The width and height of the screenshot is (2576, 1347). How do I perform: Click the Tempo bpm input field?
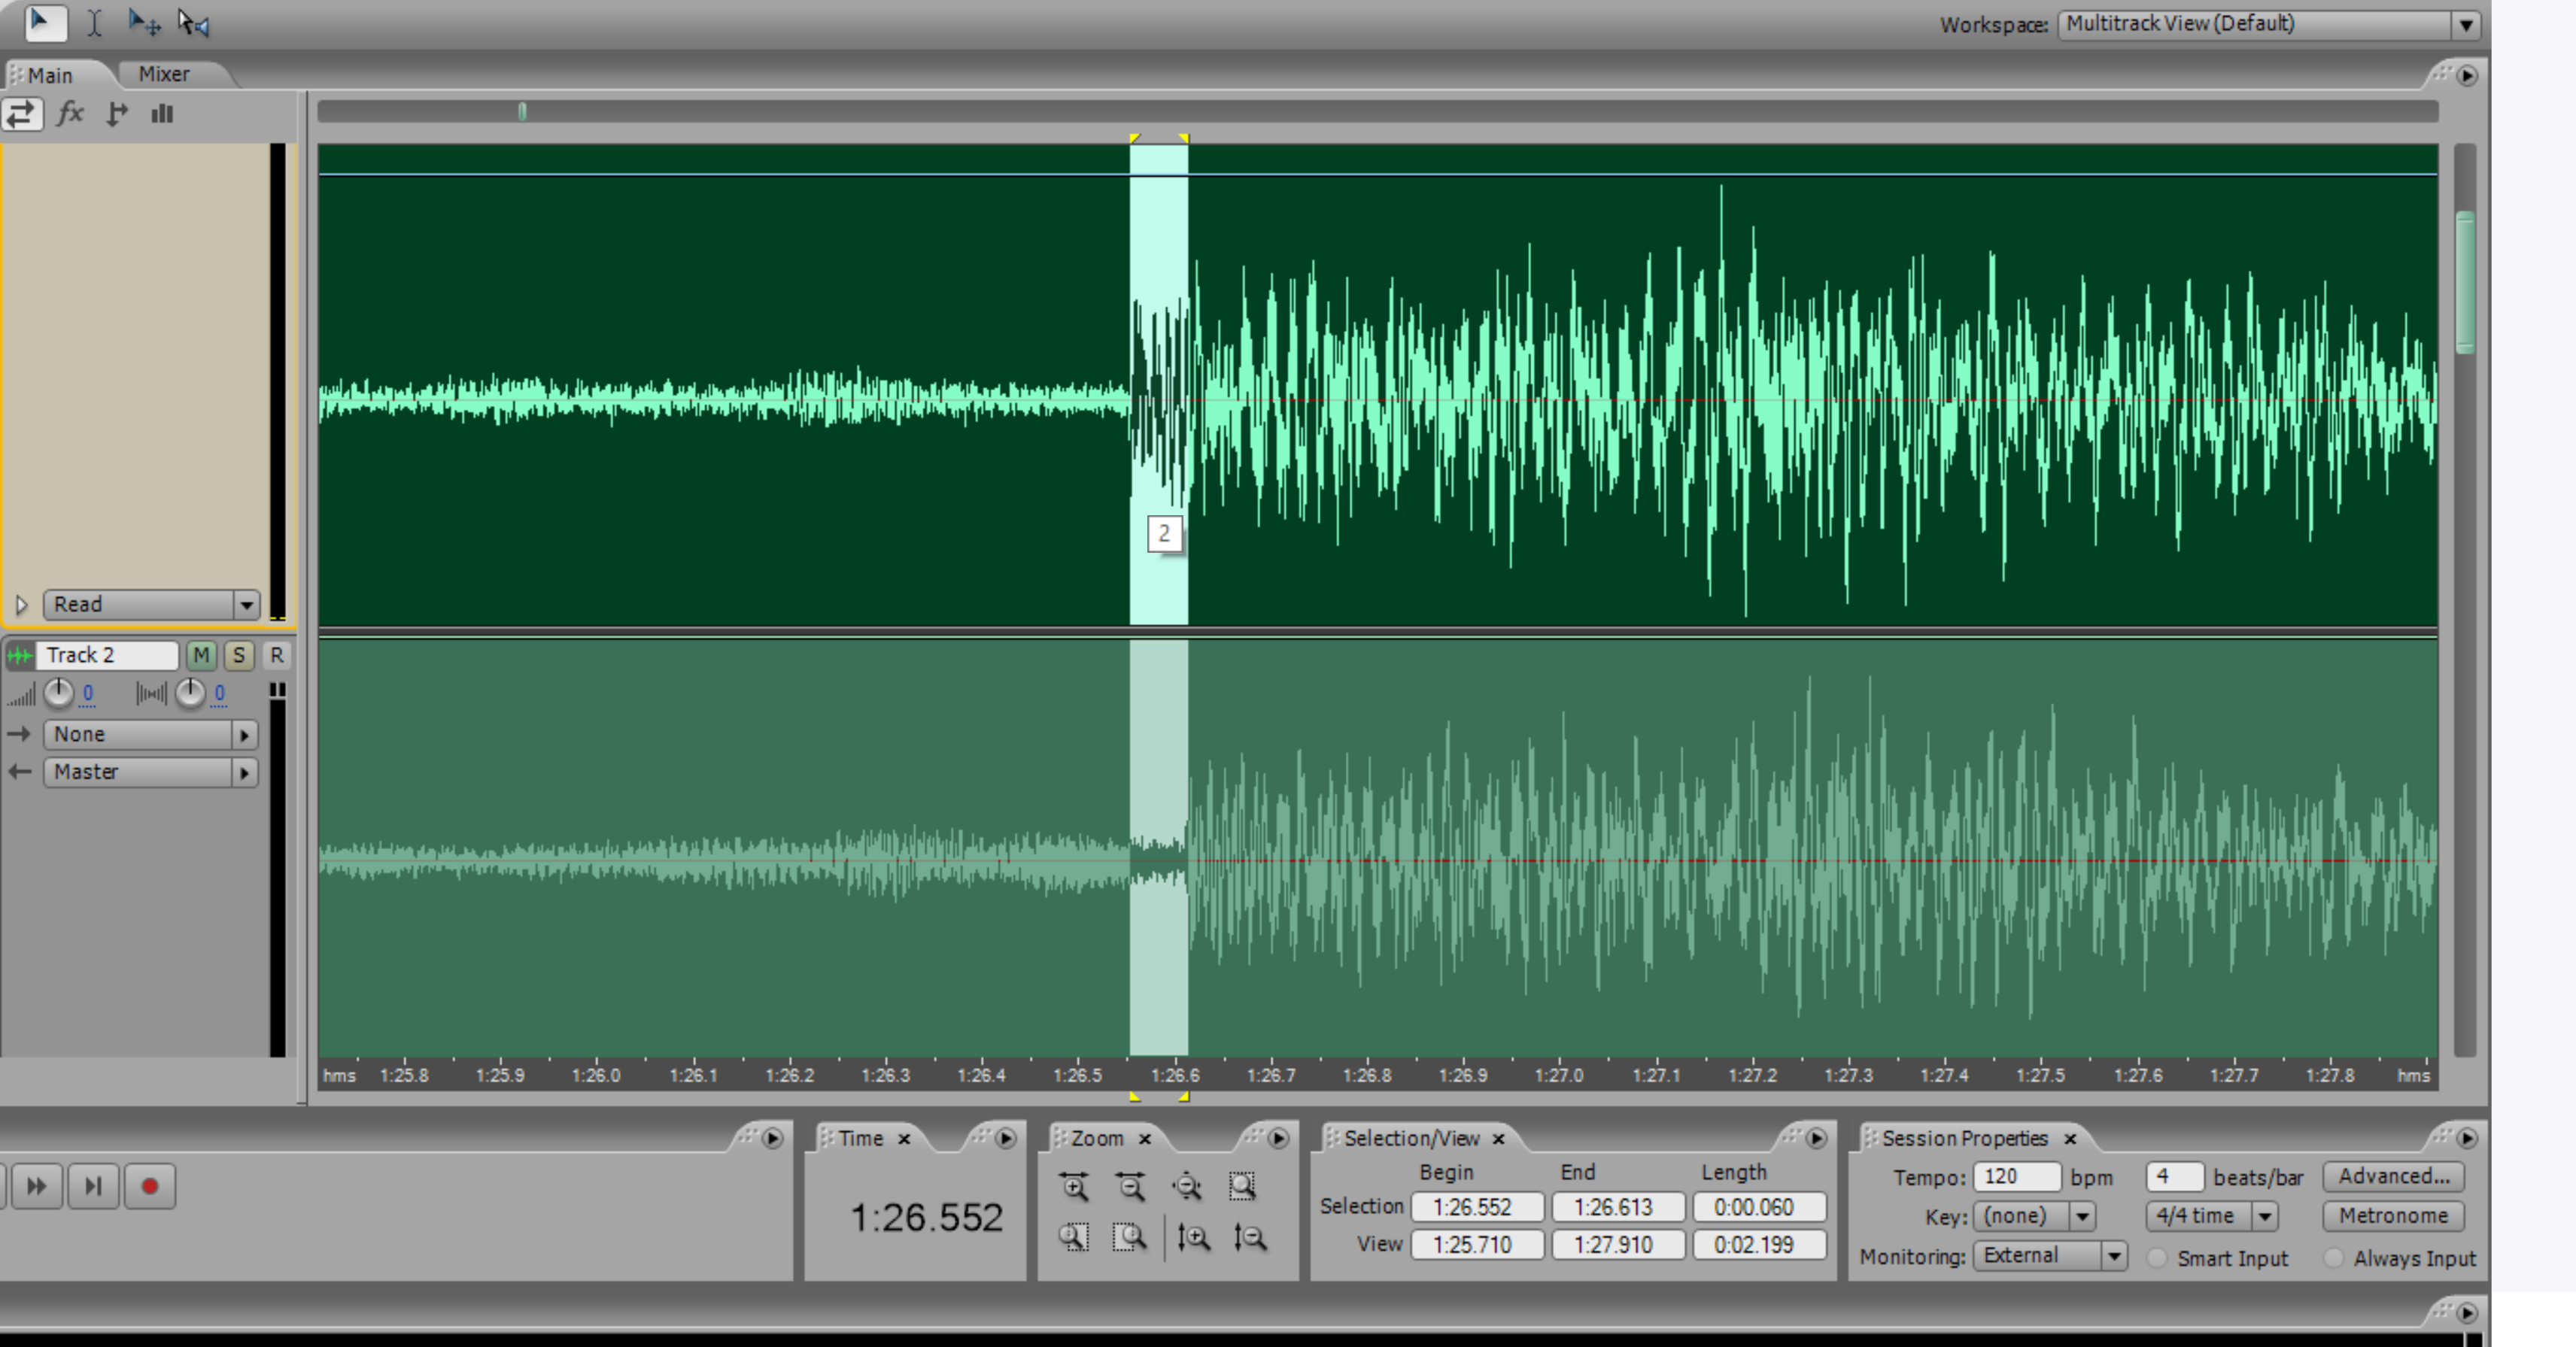2016,1177
